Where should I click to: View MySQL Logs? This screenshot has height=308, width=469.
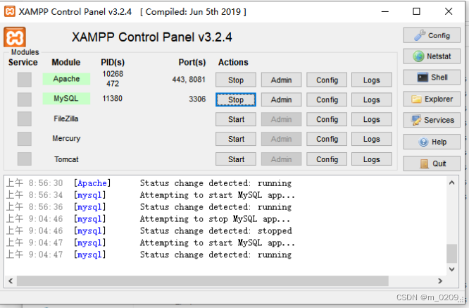click(372, 99)
